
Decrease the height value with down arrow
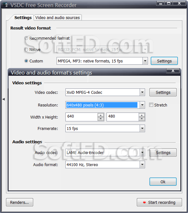(142, 119)
